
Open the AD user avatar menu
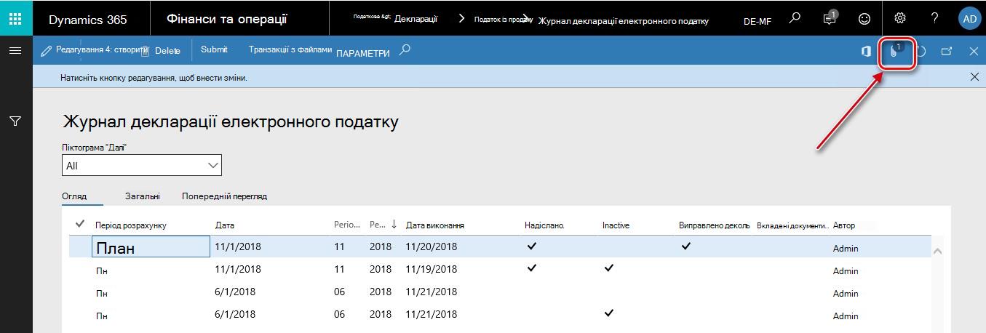tap(969, 19)
